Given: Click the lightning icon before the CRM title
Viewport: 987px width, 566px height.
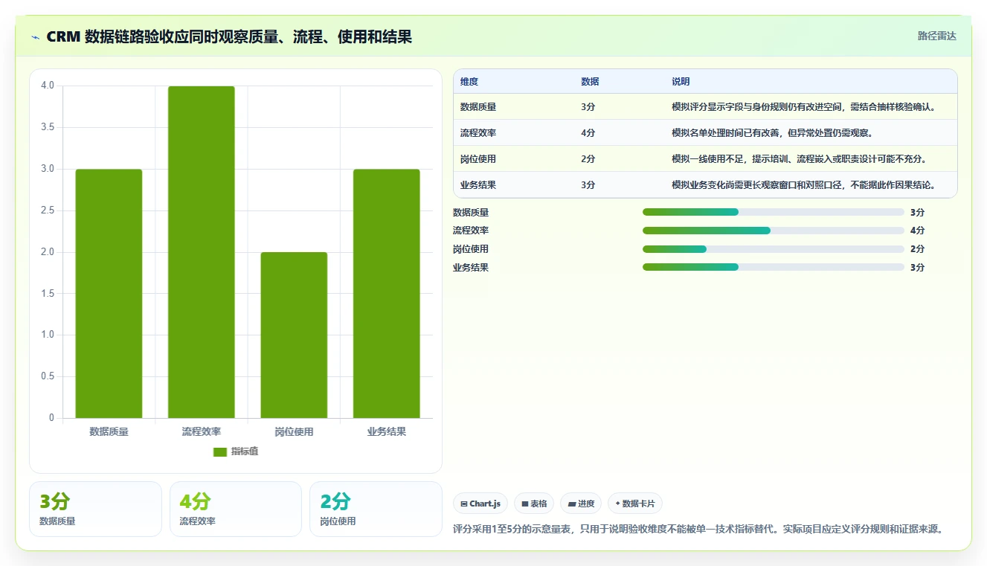Looking at the screenshot, I should tap(35, 37).
